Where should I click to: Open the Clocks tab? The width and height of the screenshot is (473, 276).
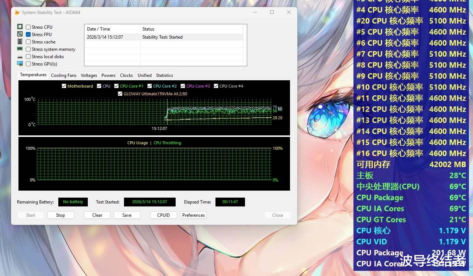click(126, 75)
